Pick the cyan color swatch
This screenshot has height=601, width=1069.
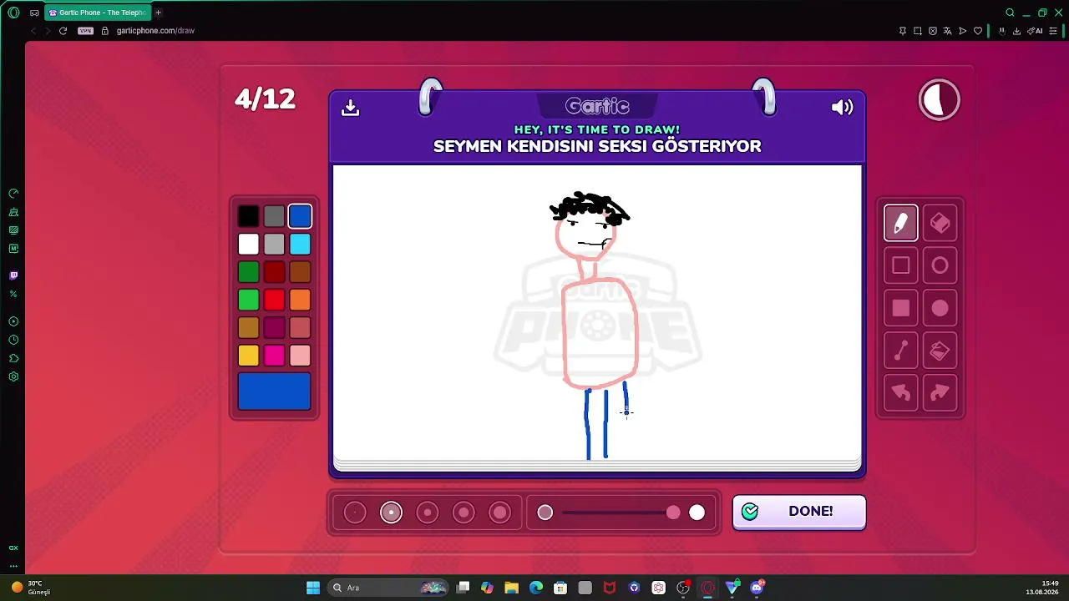(300, 244)
